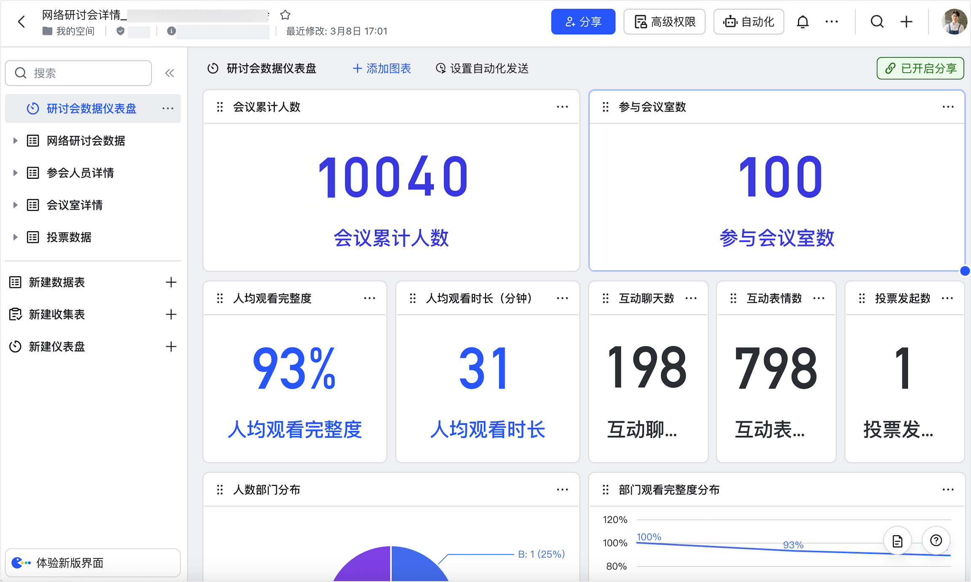Click the plus next to 新建数据表

coord(171,282)
